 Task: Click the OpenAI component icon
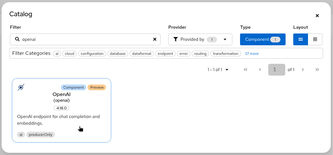pos(21,87)
